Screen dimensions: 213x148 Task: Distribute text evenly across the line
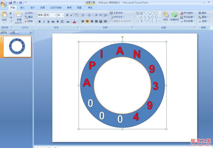(101, 21)
